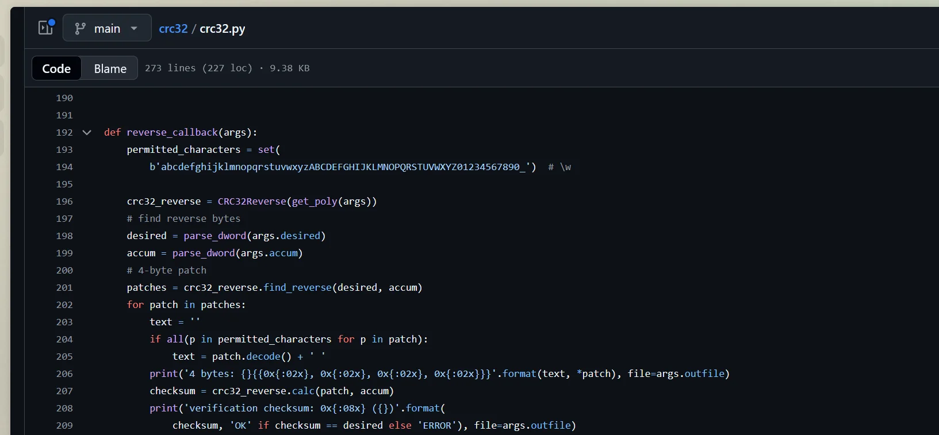Collapse the reverse_callback function at line 192
939x435 pixels.
[87, 132]
